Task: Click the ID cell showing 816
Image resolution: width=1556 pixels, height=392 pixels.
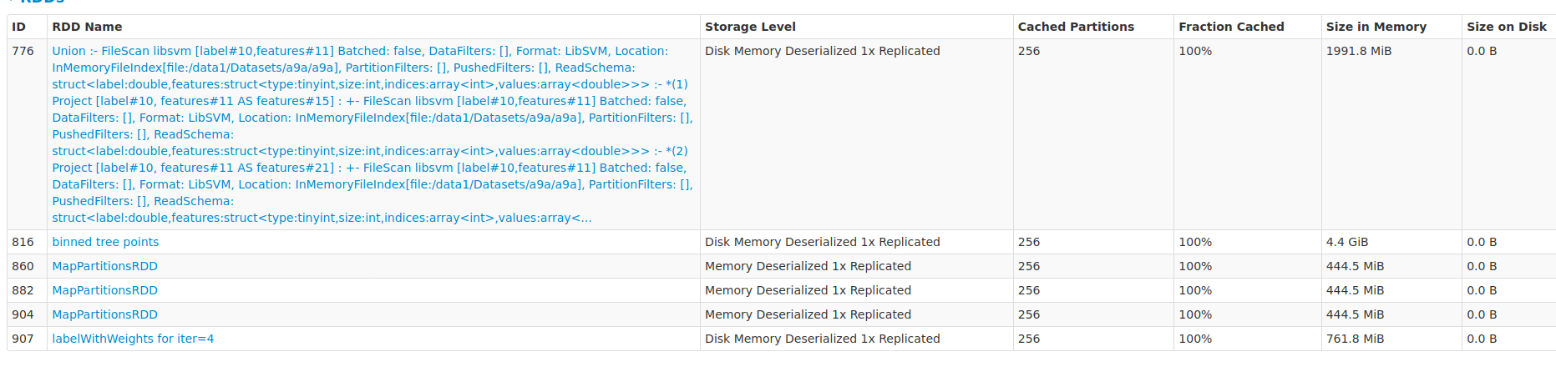Action: pos(23,242)
